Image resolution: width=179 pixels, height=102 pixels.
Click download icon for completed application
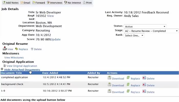(x=109, y=78)
